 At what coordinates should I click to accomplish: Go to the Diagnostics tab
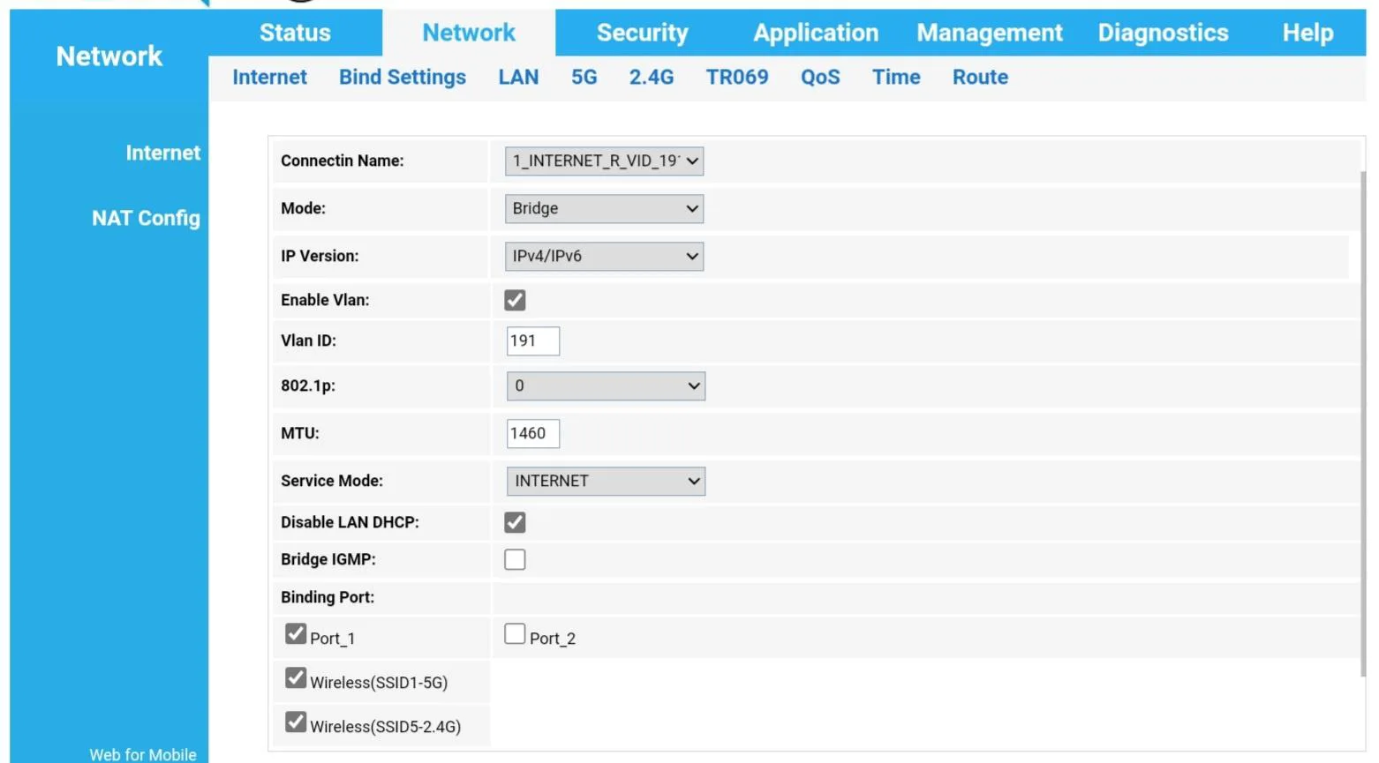tap(1163, 34)
